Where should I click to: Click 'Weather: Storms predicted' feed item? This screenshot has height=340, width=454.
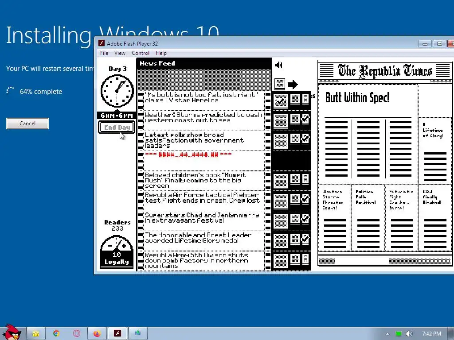(x=204, y=120)
